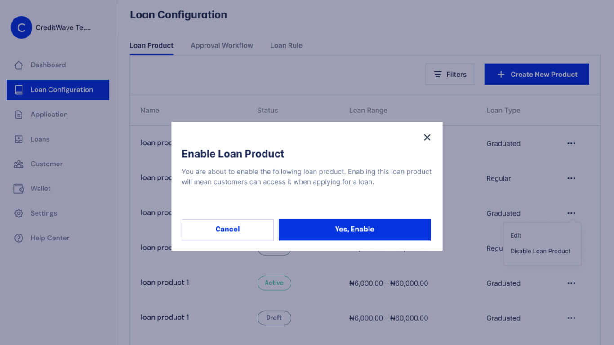The width and height of the screenshot is (614, 345).
Task: Click the Customer people icon
Action: click(x=18, y=164)
